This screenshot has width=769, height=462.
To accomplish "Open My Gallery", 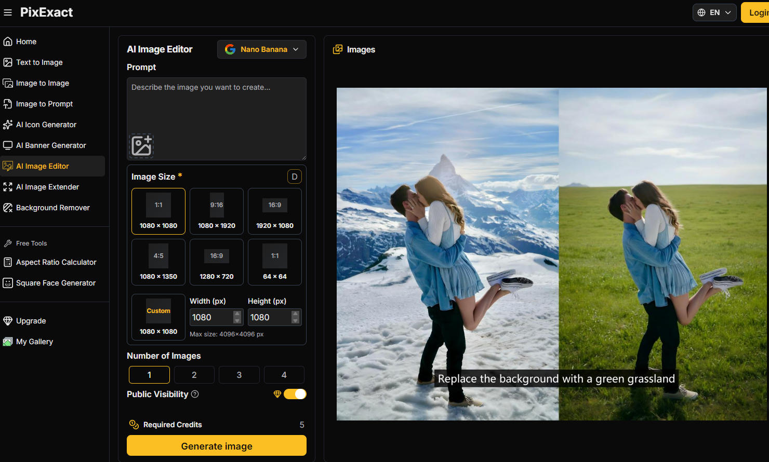I will click(34, 342).
